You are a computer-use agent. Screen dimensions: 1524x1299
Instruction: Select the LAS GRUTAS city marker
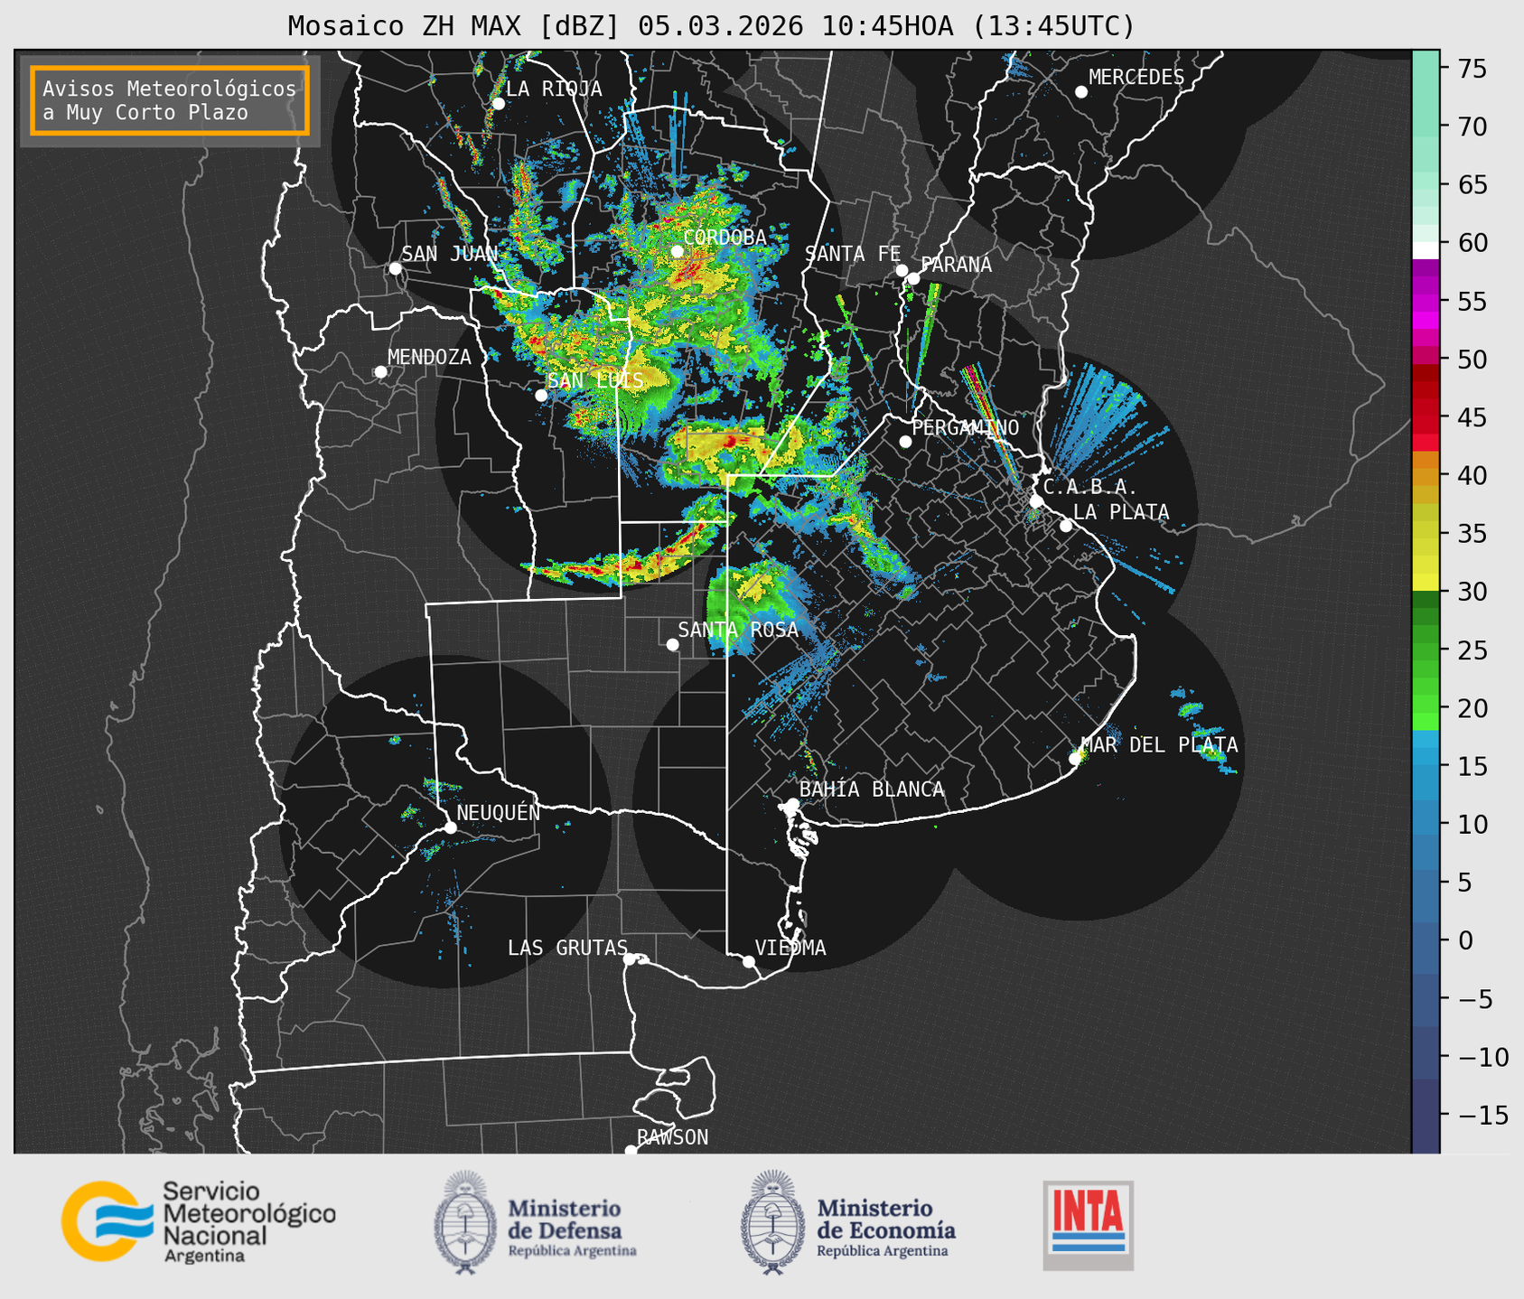(630, 958)
